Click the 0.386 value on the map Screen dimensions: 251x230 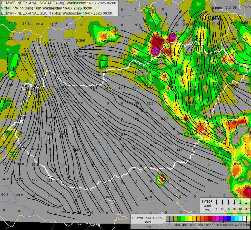[x=81, y=41]
